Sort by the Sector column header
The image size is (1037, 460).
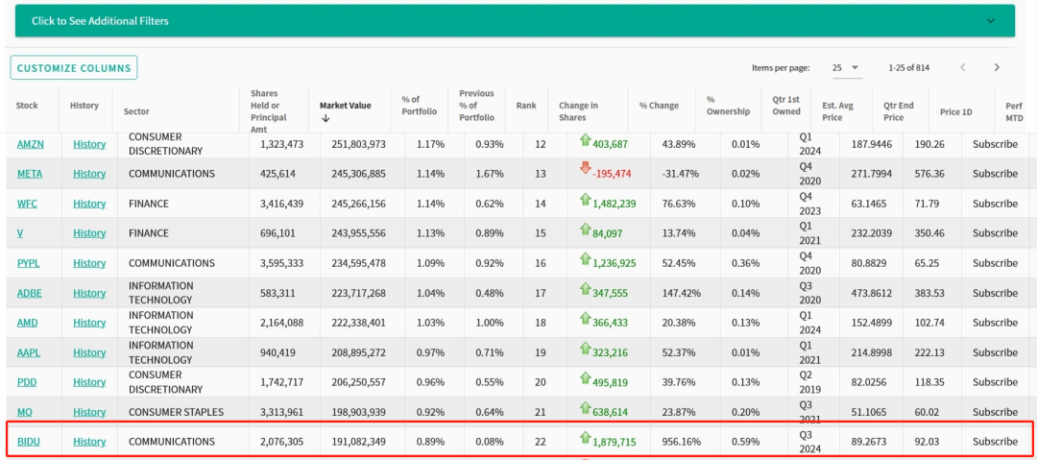(136, 111)
